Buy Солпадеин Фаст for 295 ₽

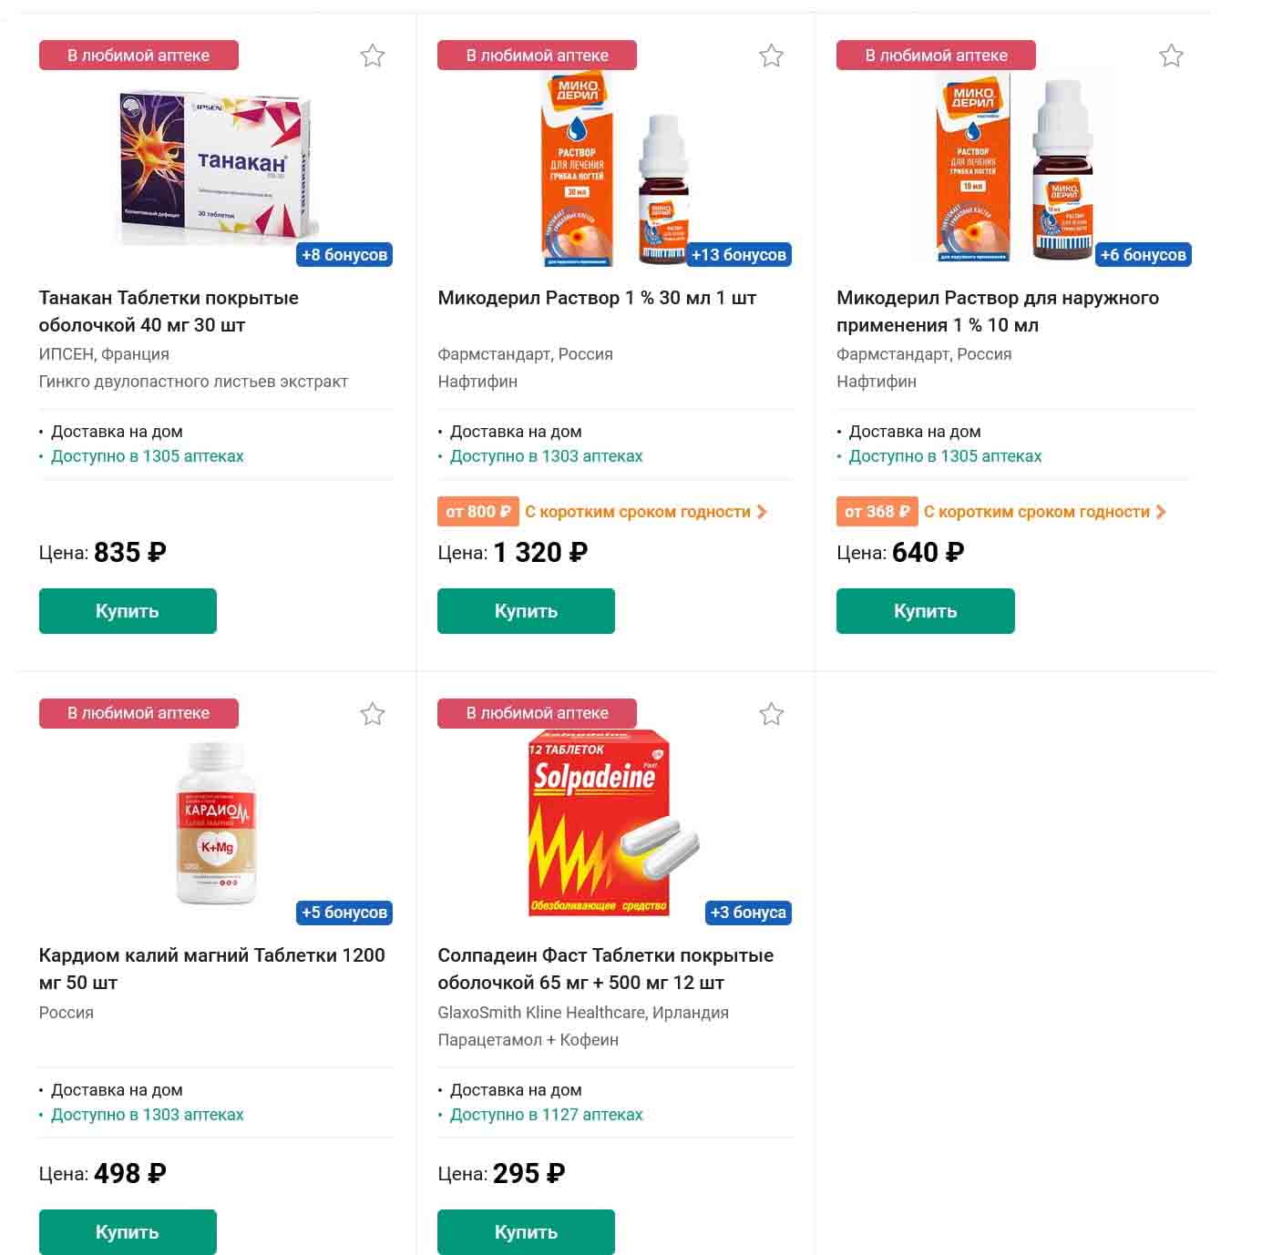click(526, 1232)
